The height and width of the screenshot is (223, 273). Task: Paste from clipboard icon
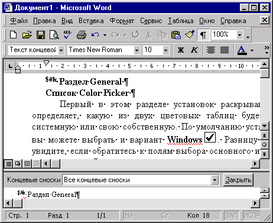tap(176, 35)
